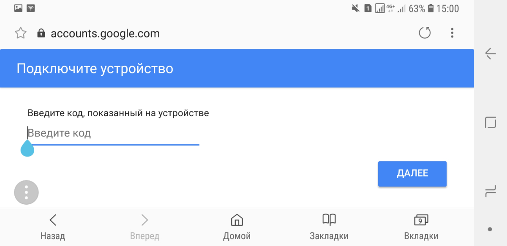
Task: Tap the battery indicator in status bar
Action: point(431,8)
